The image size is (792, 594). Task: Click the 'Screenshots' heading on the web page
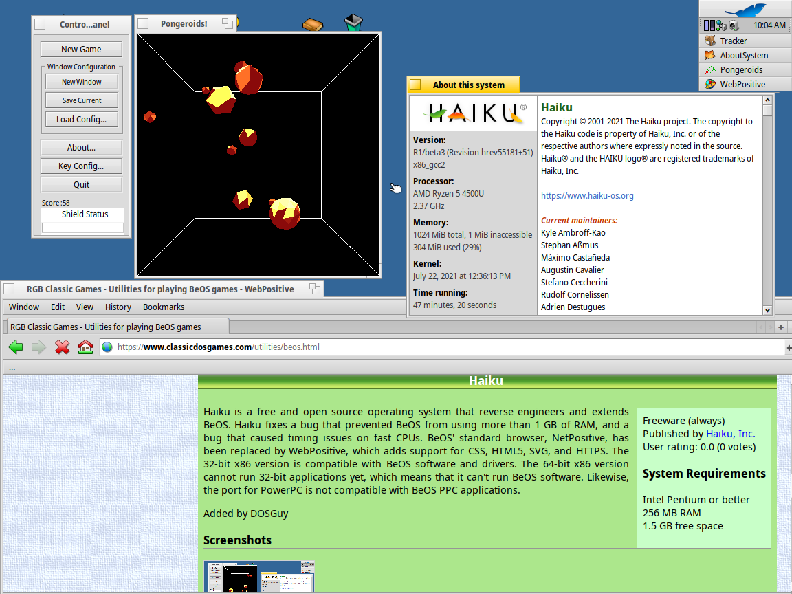(x=237, y=540)
